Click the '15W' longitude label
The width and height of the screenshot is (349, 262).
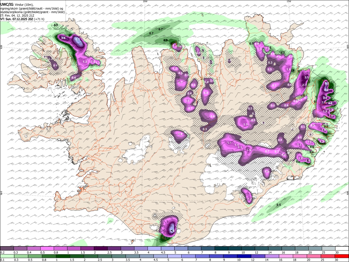289,1
